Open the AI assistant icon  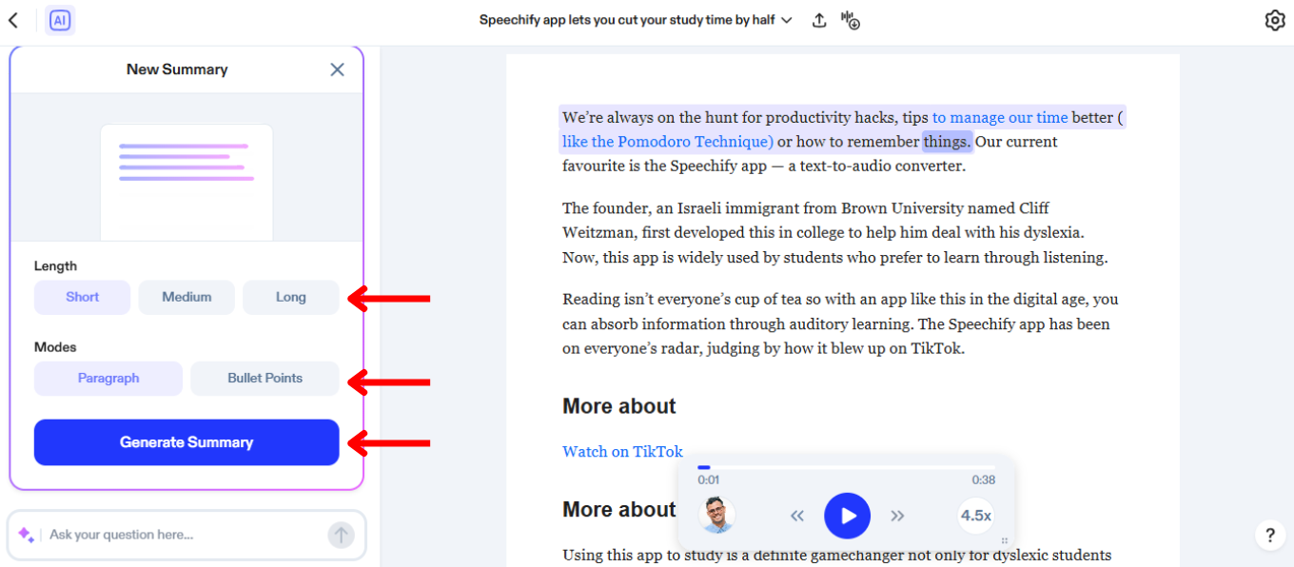coord(60,20)
